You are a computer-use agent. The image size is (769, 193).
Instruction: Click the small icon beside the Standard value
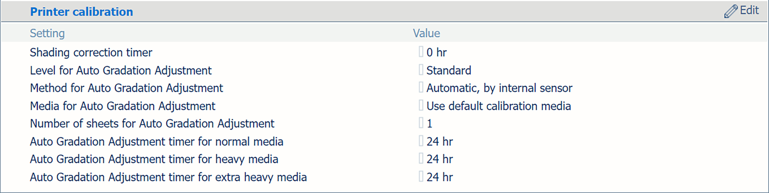point(421,70)
